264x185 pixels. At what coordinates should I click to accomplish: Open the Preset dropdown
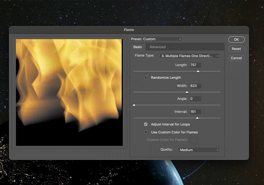156,39
